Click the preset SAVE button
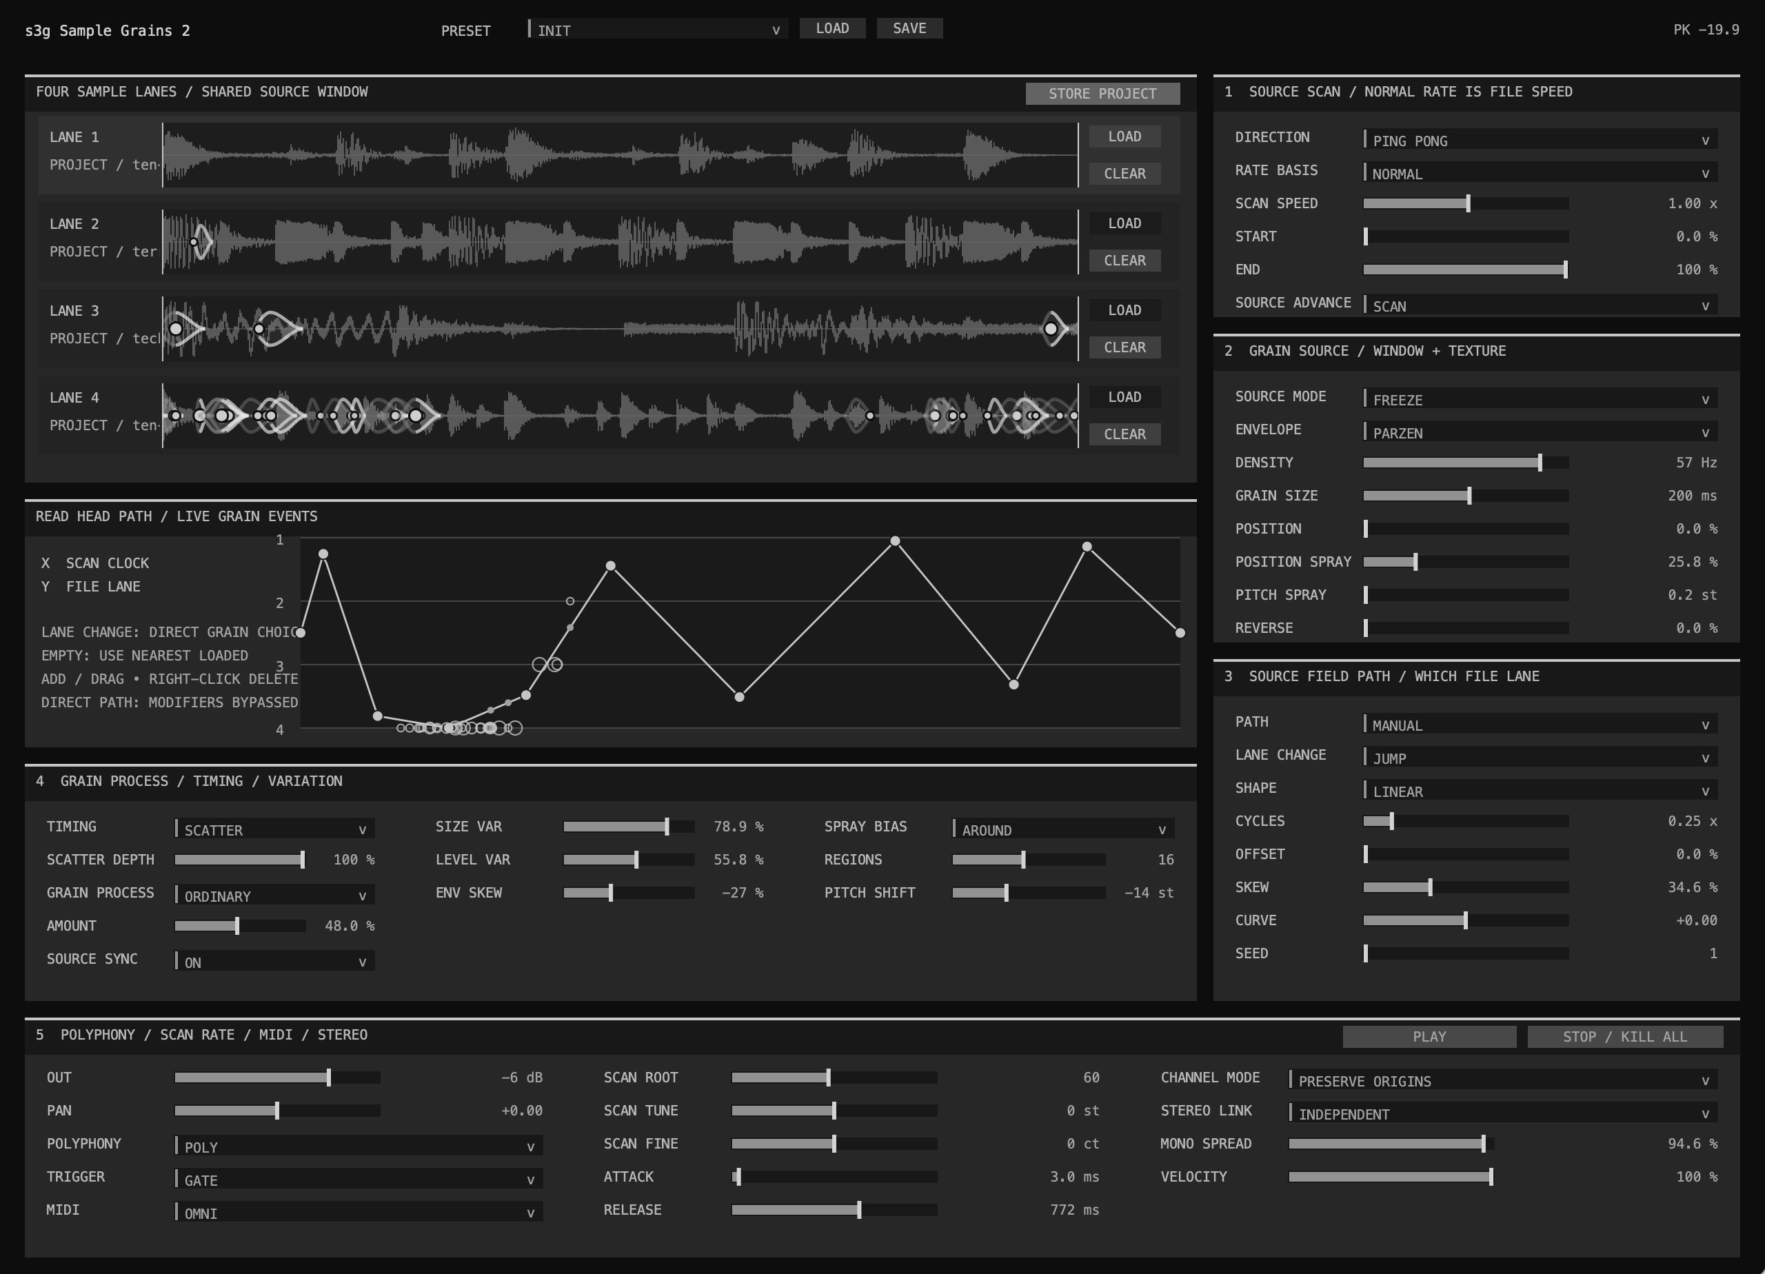 pyautogui.click(x=909, y=28)
